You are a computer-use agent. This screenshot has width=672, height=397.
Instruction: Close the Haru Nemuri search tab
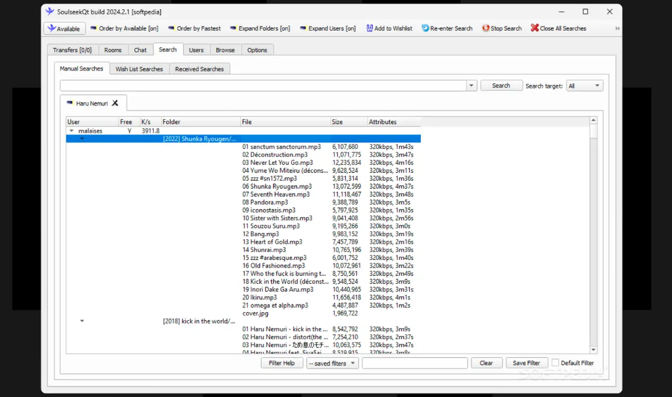pyautogui.click(x=115, y=103)
